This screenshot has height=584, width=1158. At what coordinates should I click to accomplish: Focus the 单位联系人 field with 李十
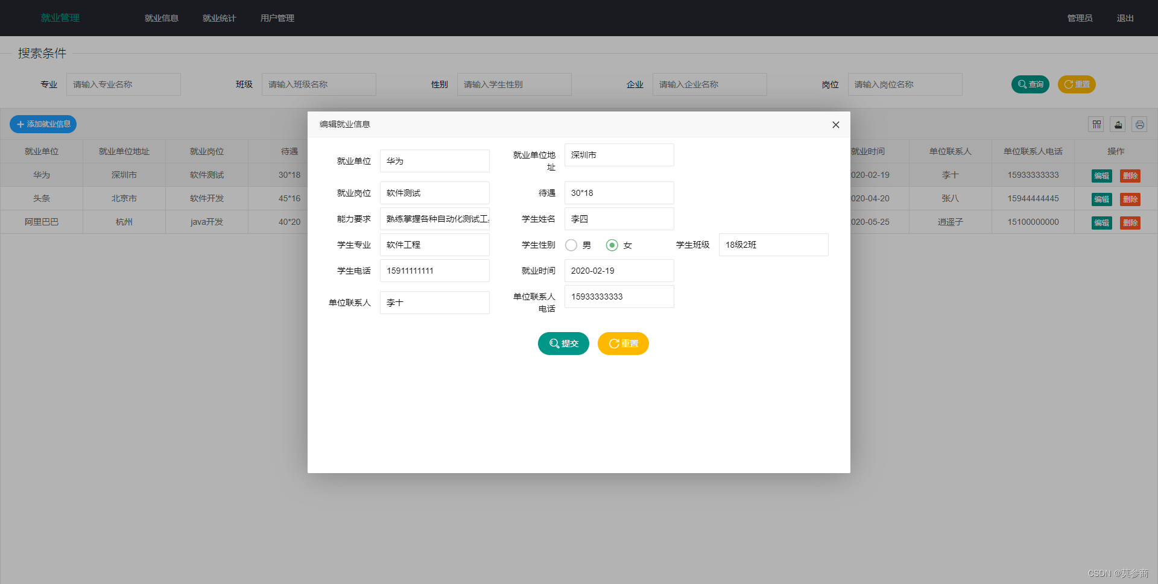pyautogui.click(x=435, y=303)
